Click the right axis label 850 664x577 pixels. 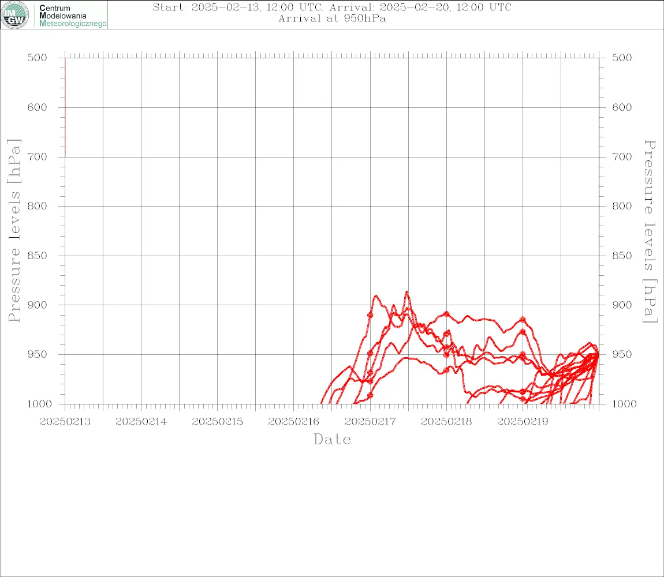pos(622,256)
